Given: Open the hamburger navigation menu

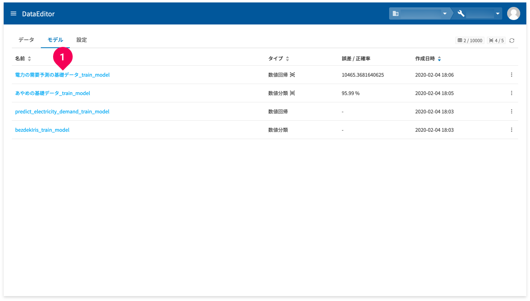Looking at the screenshot, I should (x=13, y=14).
